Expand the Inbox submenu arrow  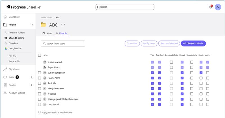(x=31, y=77)
